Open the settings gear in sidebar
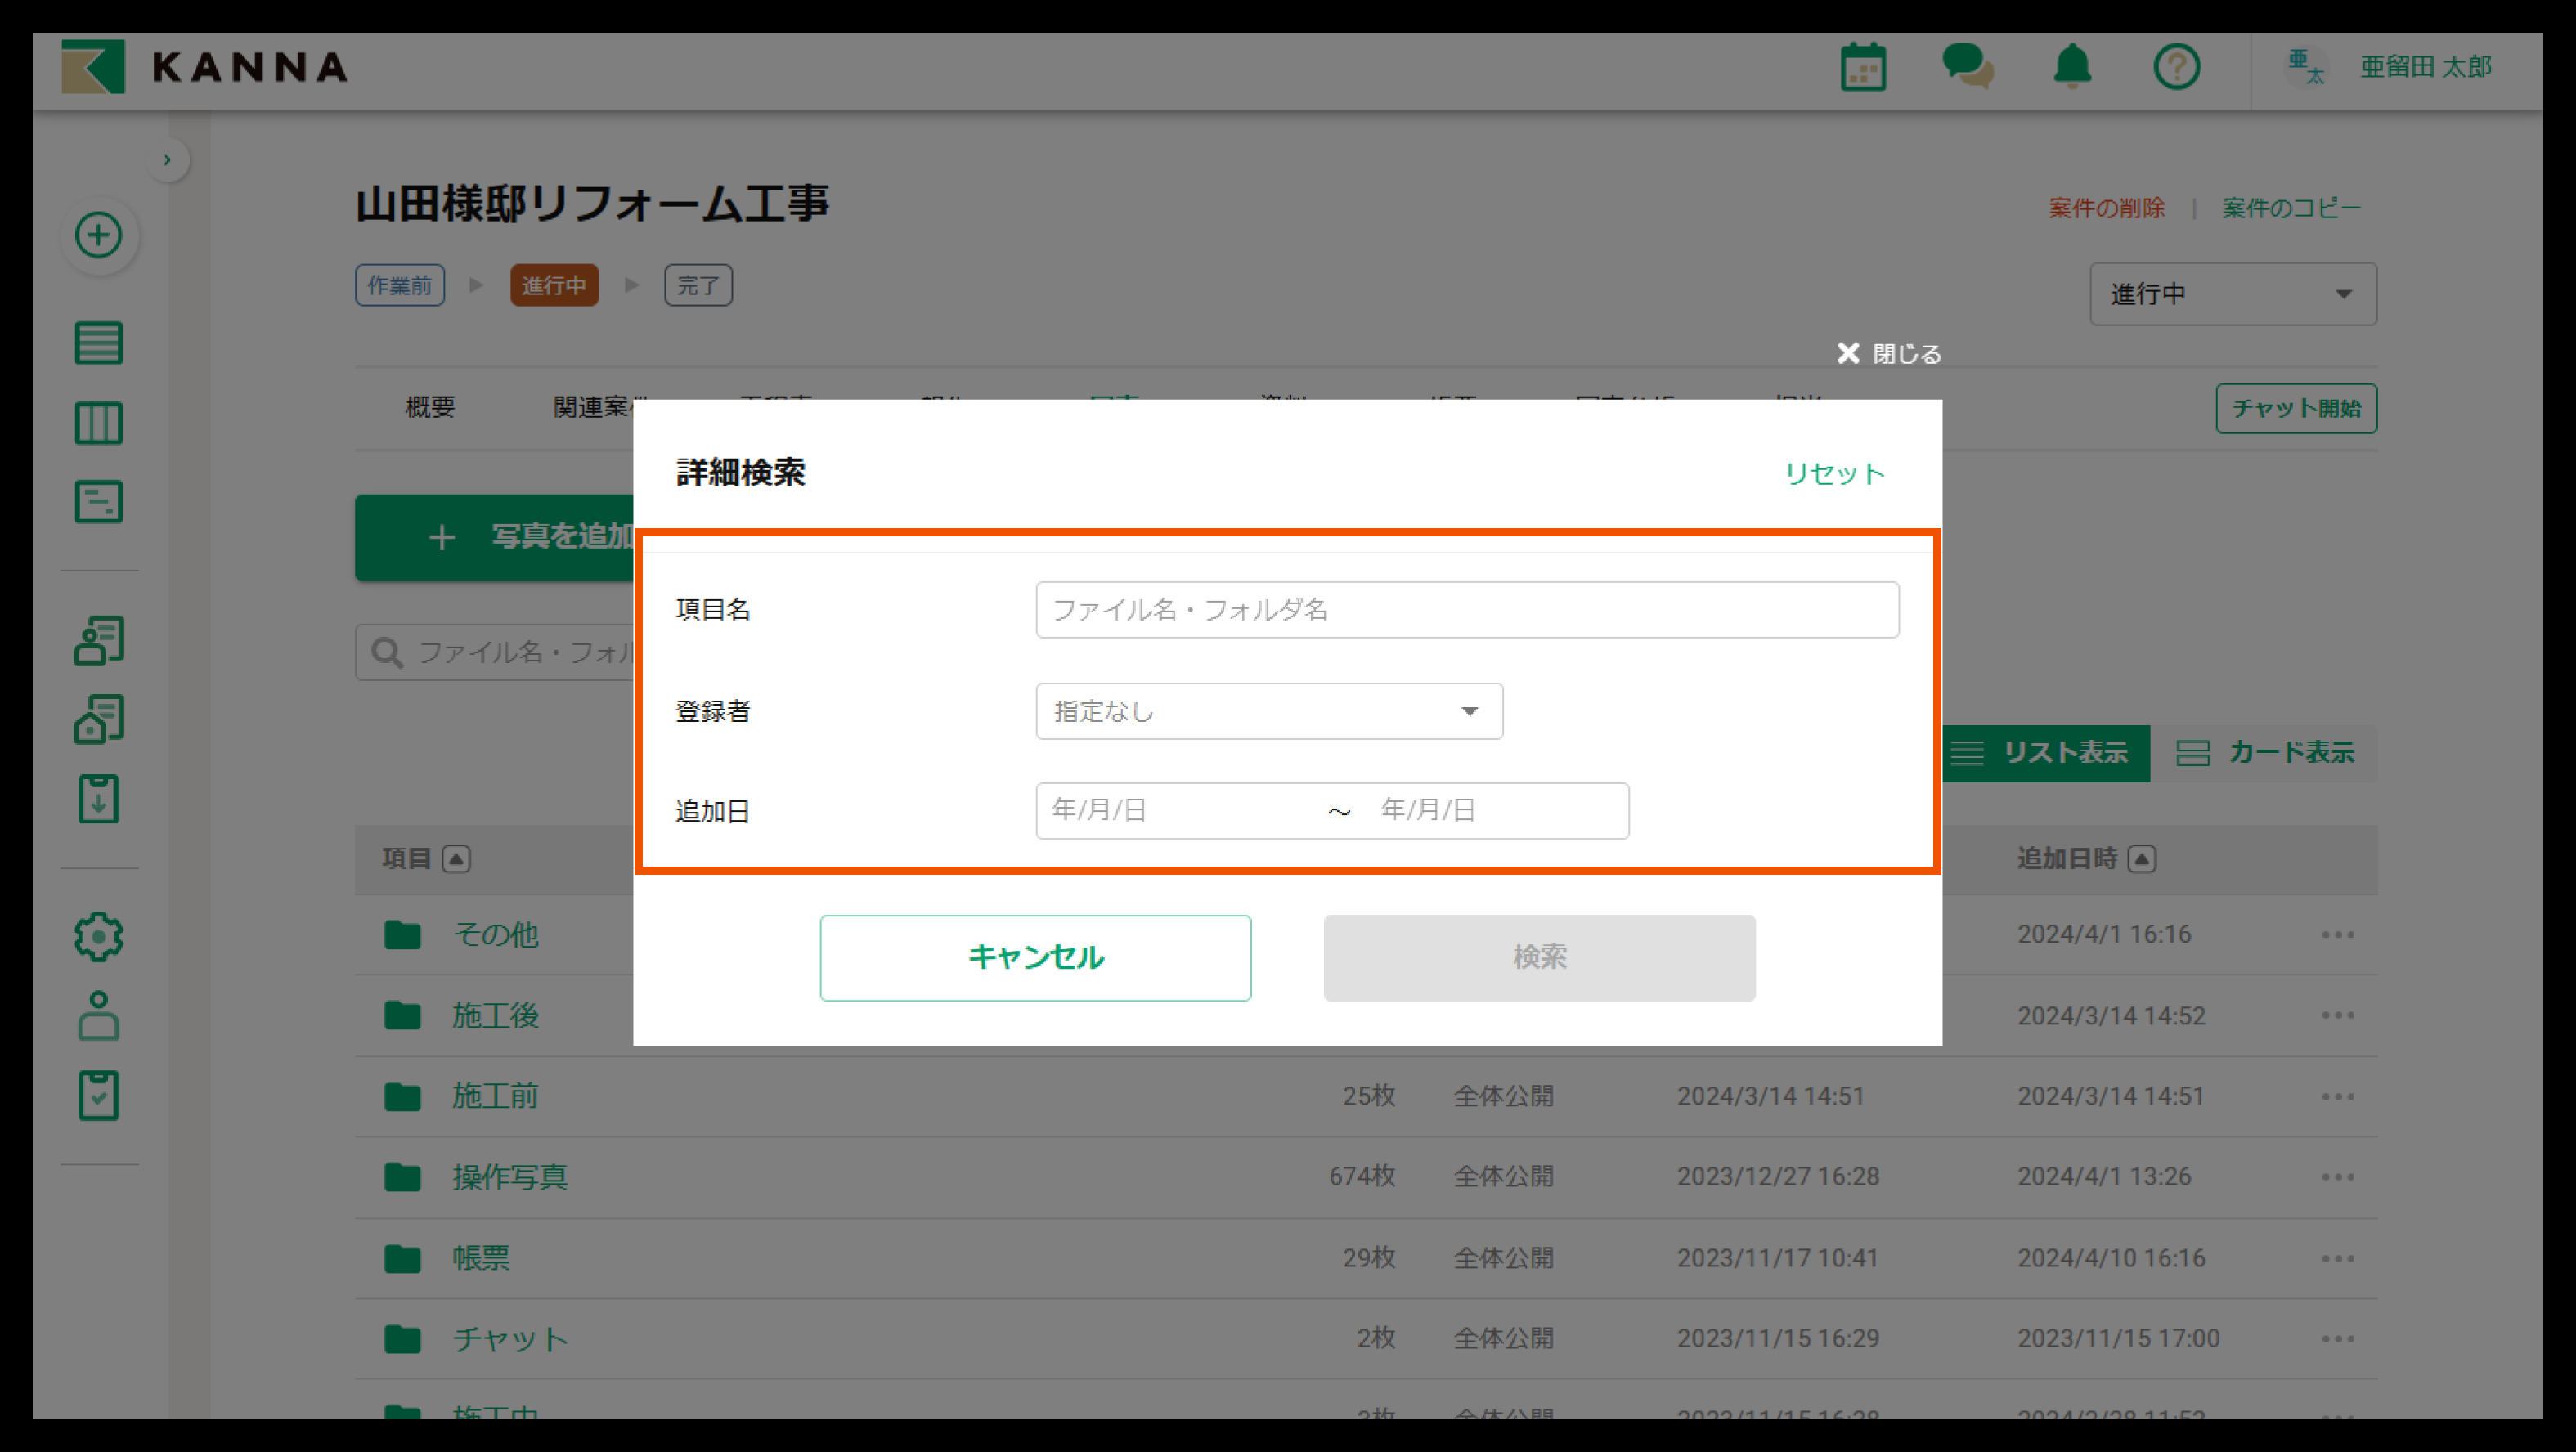Screen dimensions: 2576x1452 (99, 937)
